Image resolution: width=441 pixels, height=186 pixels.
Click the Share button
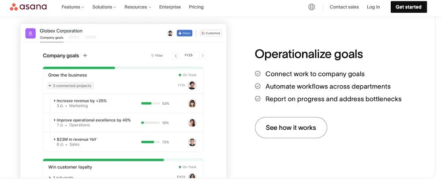[x=184, y=33]
